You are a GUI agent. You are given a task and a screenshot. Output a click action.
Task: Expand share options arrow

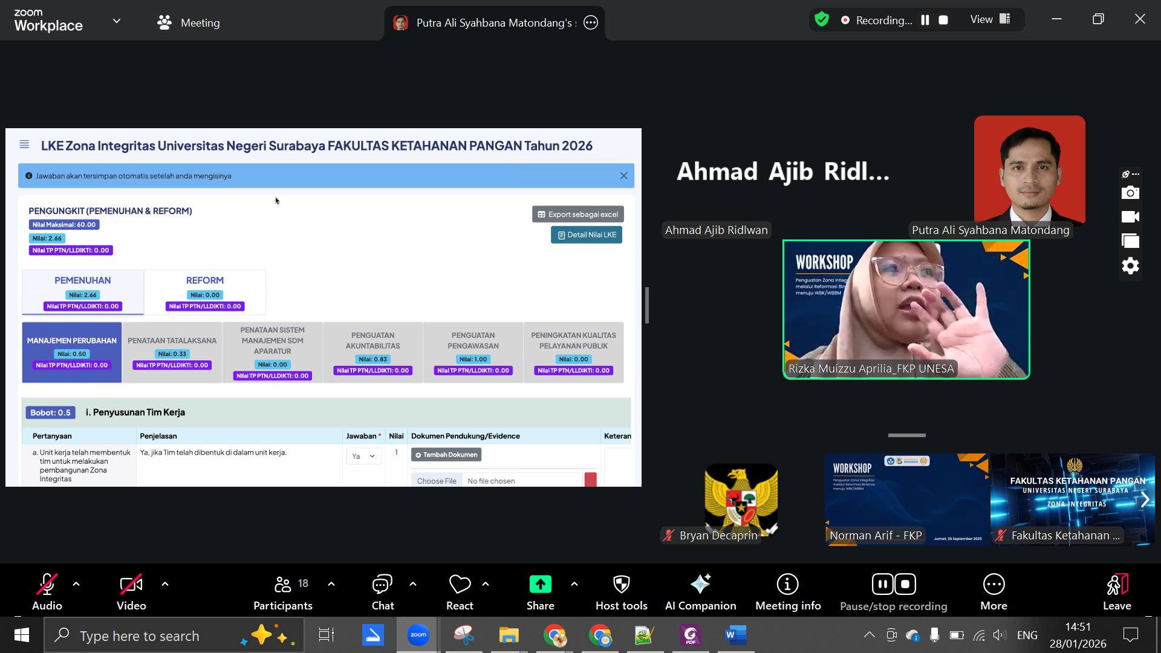(x=574, y=584)
